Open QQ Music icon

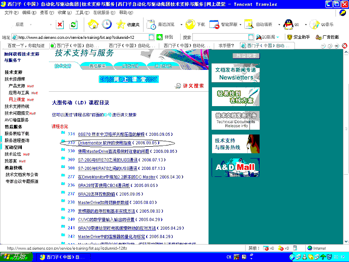[314, 24]
